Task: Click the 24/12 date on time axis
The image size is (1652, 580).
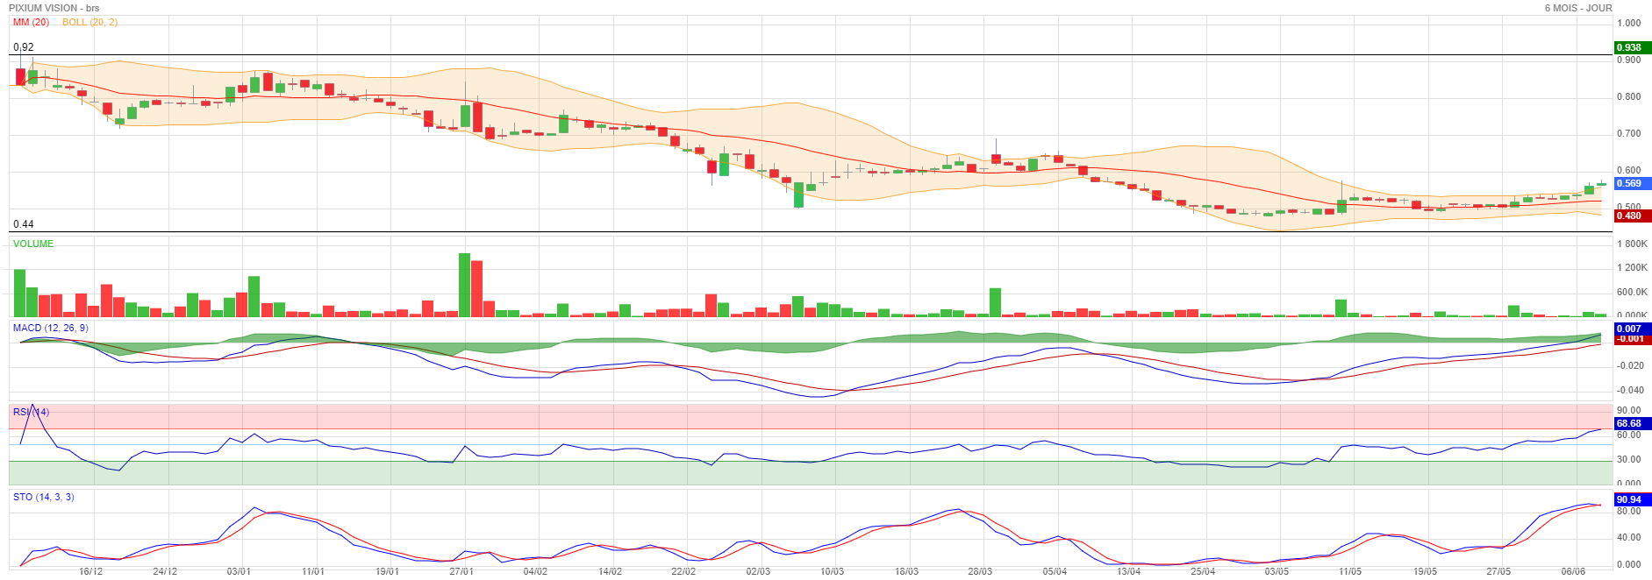Action: (165, 571)
